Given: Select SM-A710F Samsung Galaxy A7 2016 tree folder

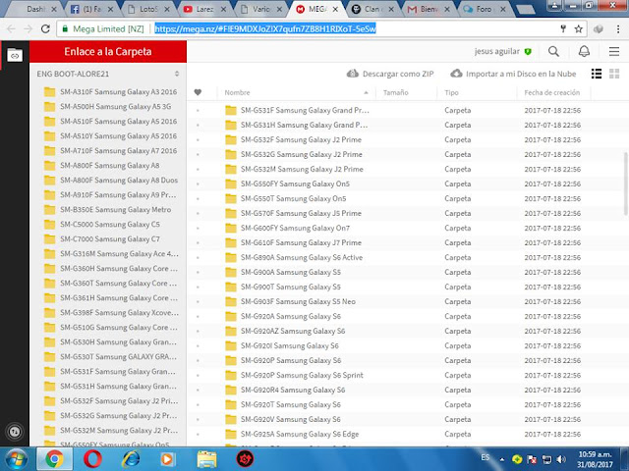Looking at the screenshot, I should click(x=111, y=150).
